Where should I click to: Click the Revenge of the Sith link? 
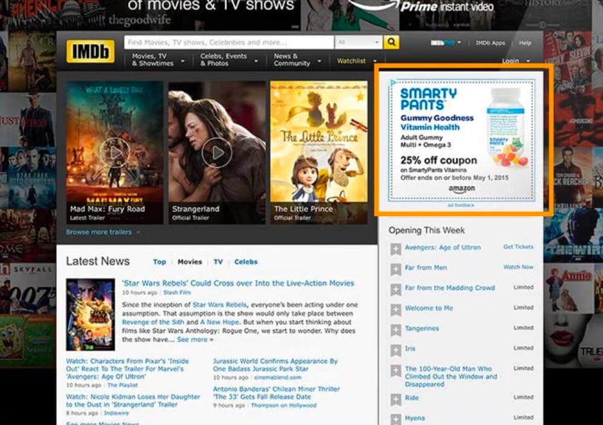pyautogui.click(x=153, y=322)
